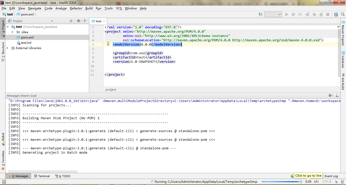The image size is (346, 185).
Task: Select 0: Messages tool tab
Action: click(18, 176)
